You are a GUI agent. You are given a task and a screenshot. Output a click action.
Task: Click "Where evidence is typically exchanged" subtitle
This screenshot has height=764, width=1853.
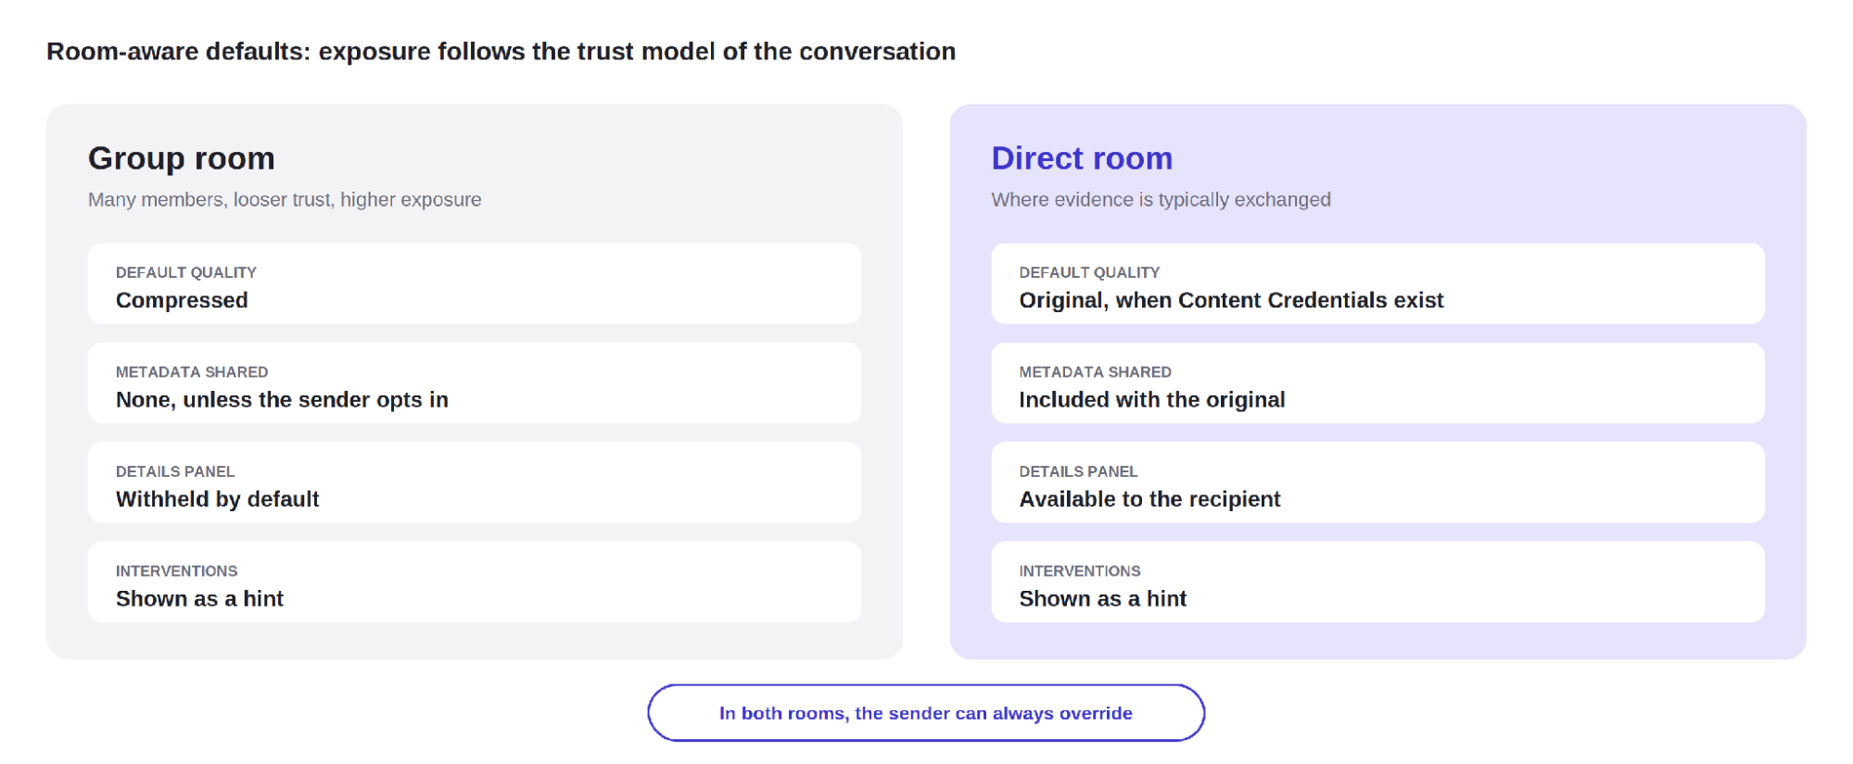[1161, 200]
